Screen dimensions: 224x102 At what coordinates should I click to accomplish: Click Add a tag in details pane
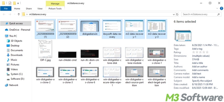(x=197, y=49)
